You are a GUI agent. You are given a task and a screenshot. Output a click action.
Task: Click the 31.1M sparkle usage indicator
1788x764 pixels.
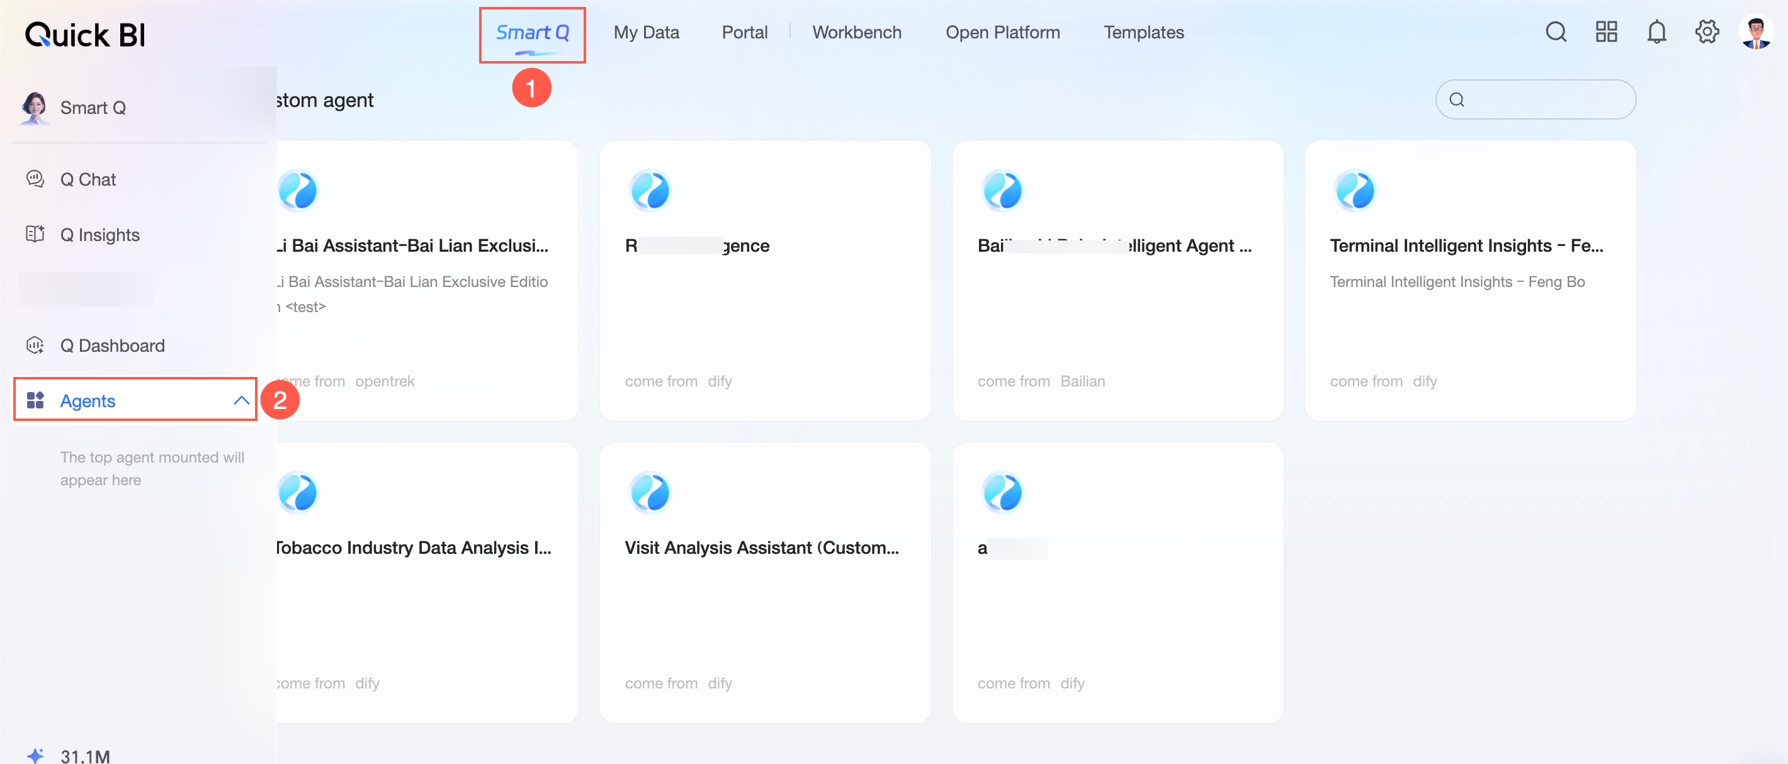click(x=68, y=755)
